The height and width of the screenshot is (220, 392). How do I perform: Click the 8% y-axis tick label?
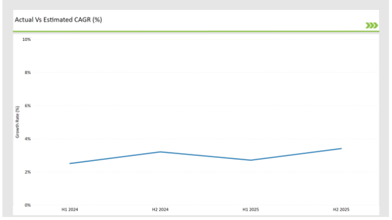click(x=28, y=72)
